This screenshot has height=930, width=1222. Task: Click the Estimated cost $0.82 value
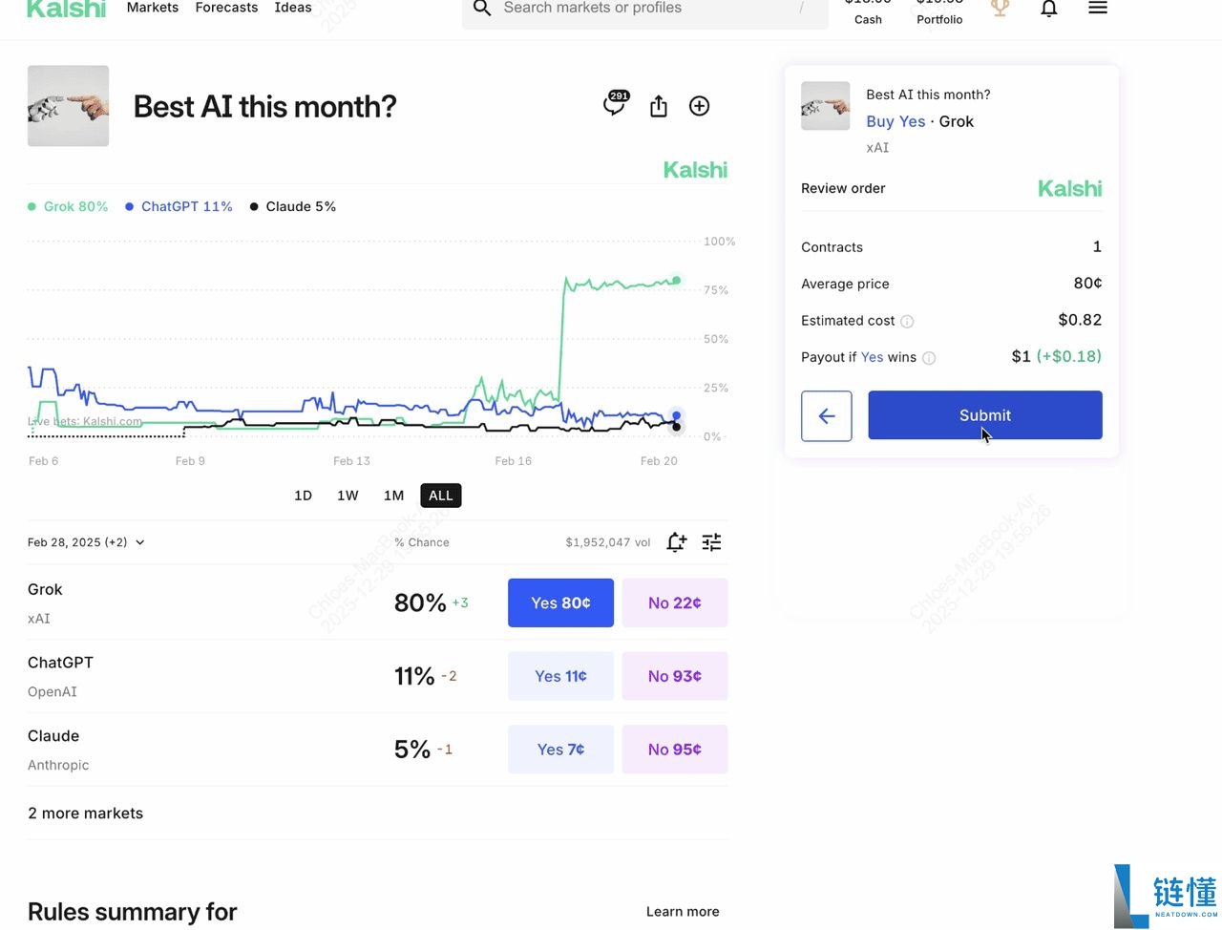(1080, 320)
